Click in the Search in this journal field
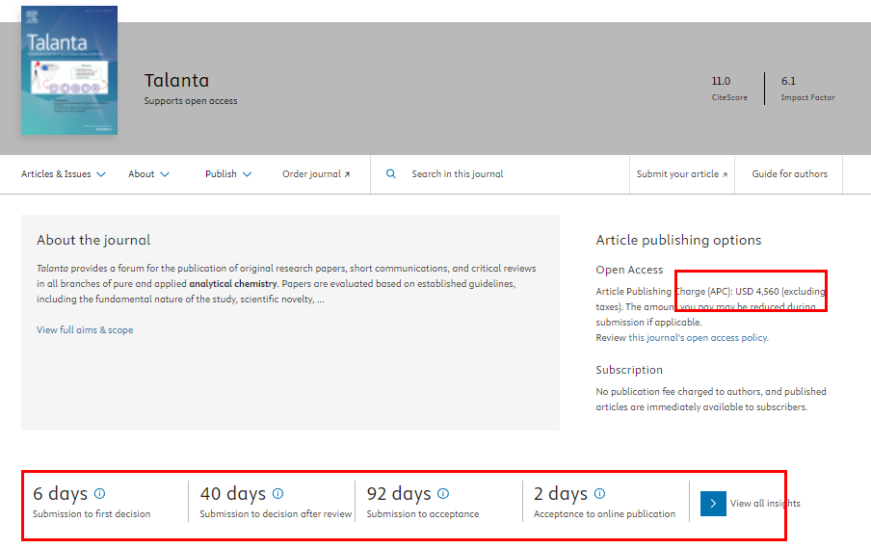The image size is (871, 548). [511, 174]
